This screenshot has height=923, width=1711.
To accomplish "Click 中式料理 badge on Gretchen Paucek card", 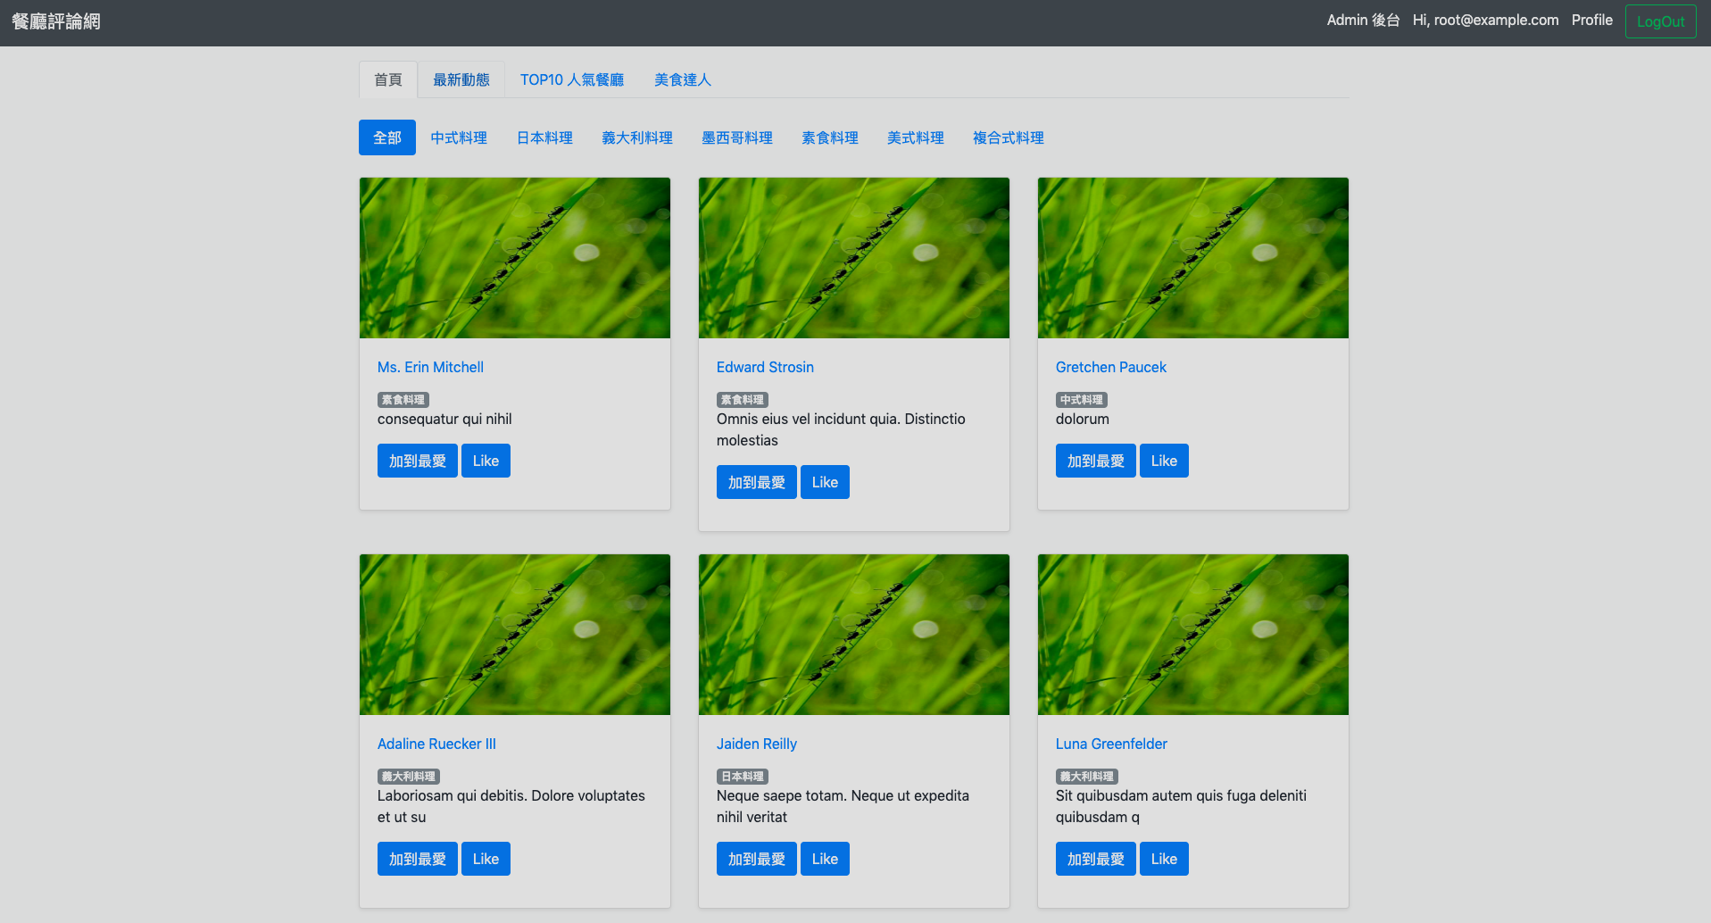I will click(1082, 400).
